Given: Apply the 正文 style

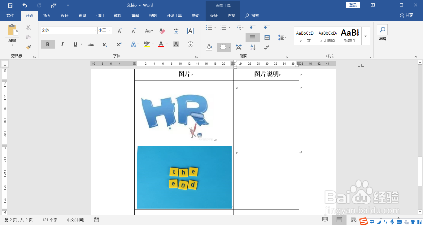Looking at the screenshot, I should click(305, 36).
